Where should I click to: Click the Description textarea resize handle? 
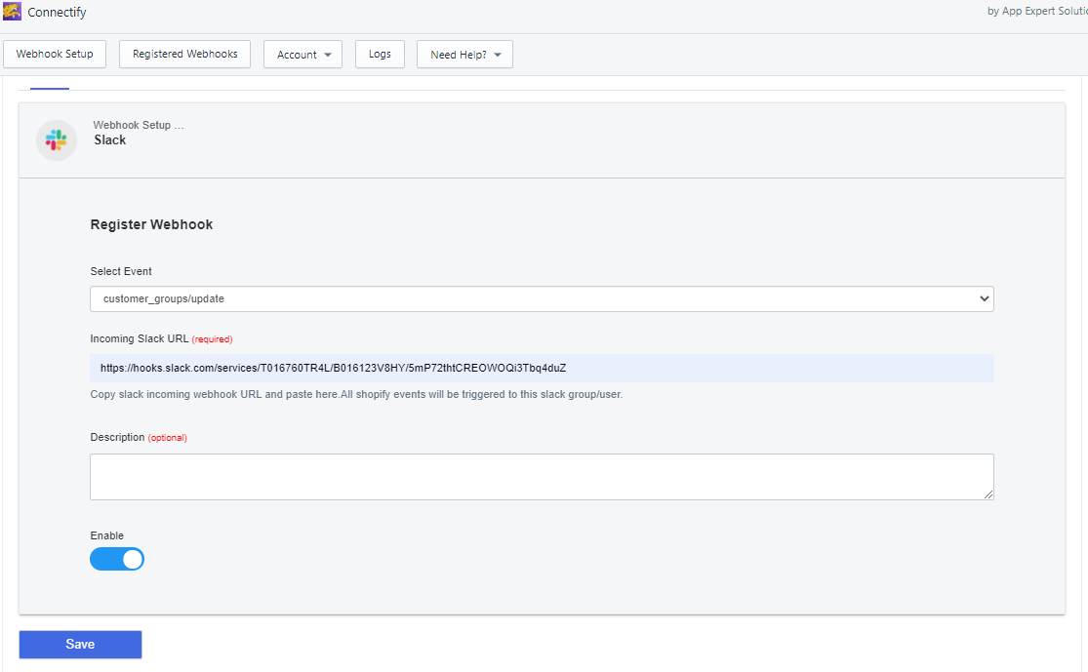pyautogui.click(x=988, y=494)
